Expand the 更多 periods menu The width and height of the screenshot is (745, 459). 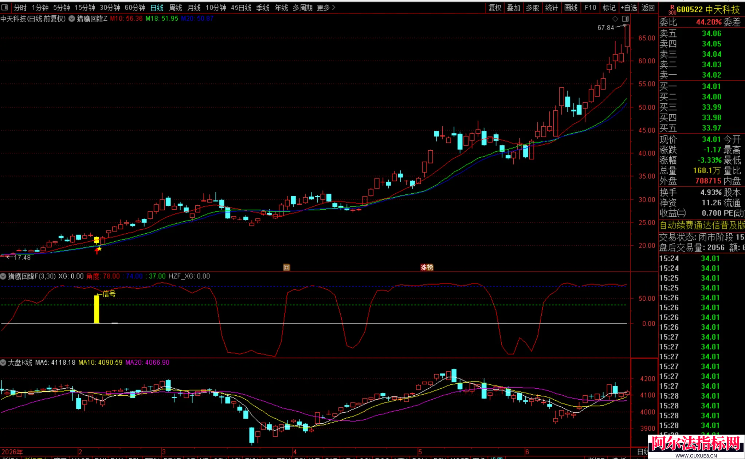[x=326, y=8]
